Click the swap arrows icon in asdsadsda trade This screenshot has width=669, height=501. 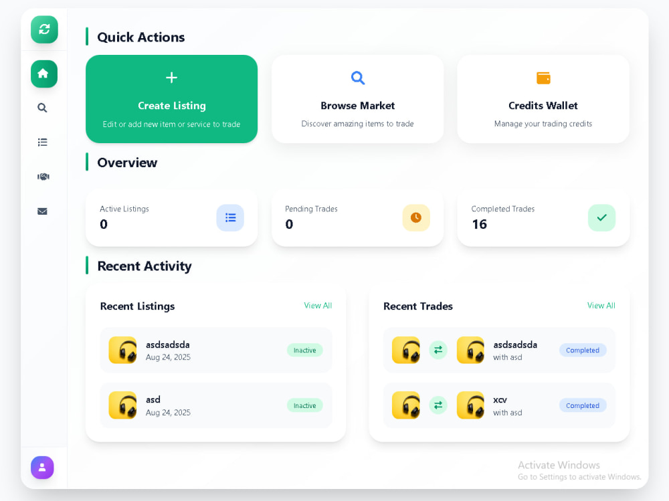pyautogui.click(x=438, y=350)
